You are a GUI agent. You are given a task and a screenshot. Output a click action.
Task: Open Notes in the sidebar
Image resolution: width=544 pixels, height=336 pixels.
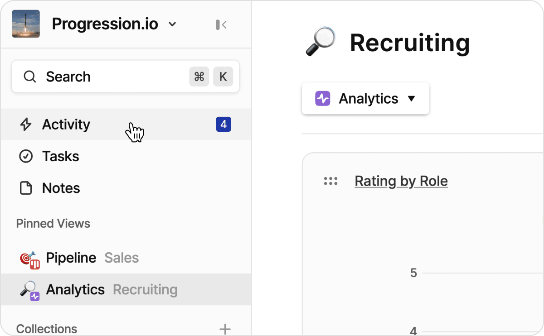click(x=126, y=188)
